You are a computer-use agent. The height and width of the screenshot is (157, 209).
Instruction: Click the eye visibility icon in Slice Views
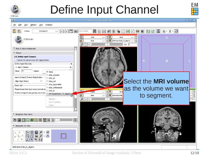coord(15,120)
